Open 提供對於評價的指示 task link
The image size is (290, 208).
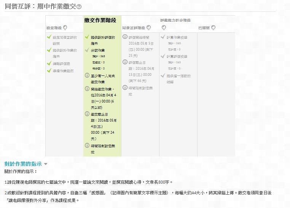pyautogui.click(x=103, y=40)
